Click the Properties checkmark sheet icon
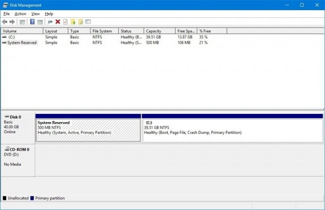325x210 pixels. click(x=66, y=21)
